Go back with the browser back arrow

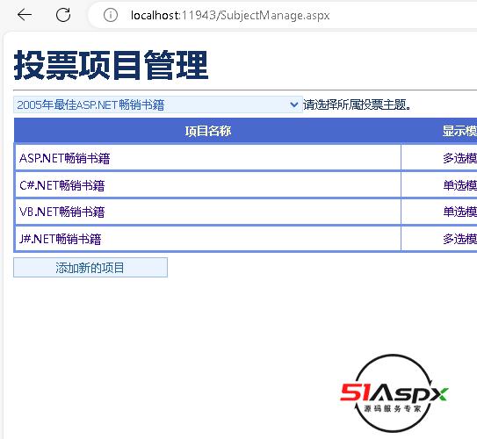tap(25, 15)
